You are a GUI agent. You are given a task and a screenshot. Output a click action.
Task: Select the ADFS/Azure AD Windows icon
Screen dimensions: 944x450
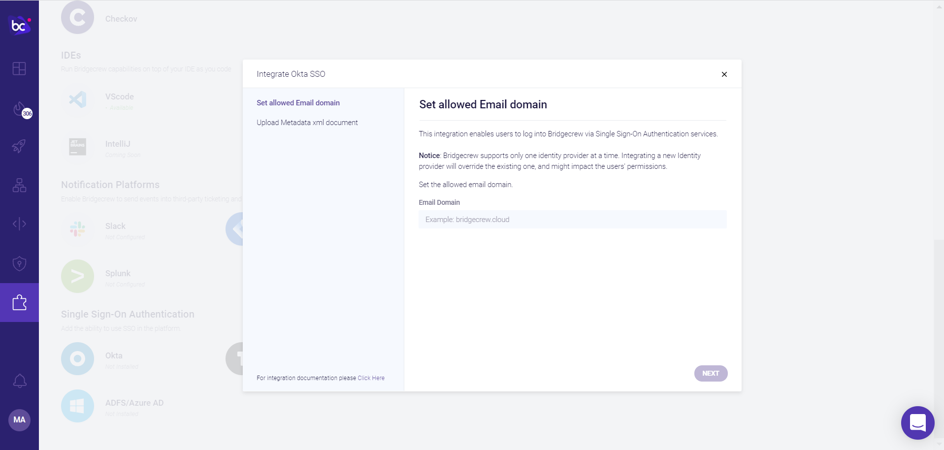(77, 406)
